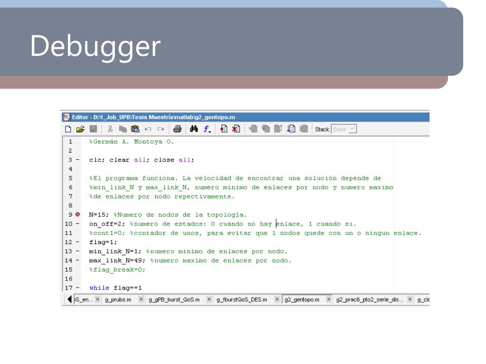
Task: Redo the last edit
Action: [160, 129]
